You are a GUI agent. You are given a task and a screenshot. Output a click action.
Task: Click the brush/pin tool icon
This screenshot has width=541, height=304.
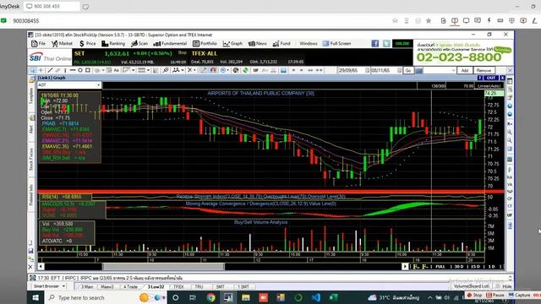tap(165, 70)
